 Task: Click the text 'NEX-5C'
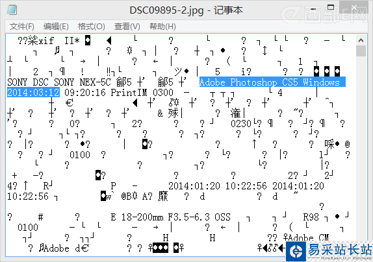(95, 82)
